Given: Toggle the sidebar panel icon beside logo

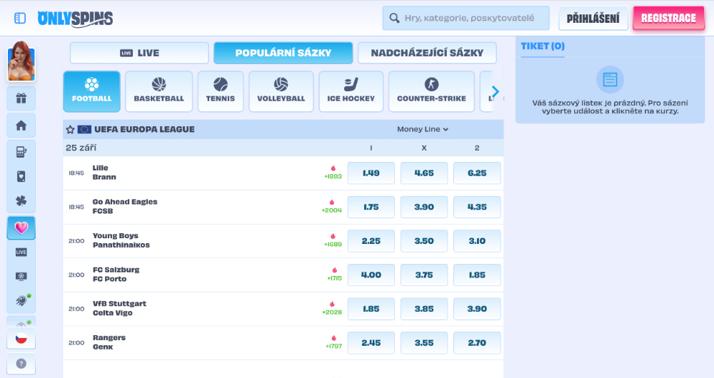Looking at the screenshot, I should (x=20, y=18).
